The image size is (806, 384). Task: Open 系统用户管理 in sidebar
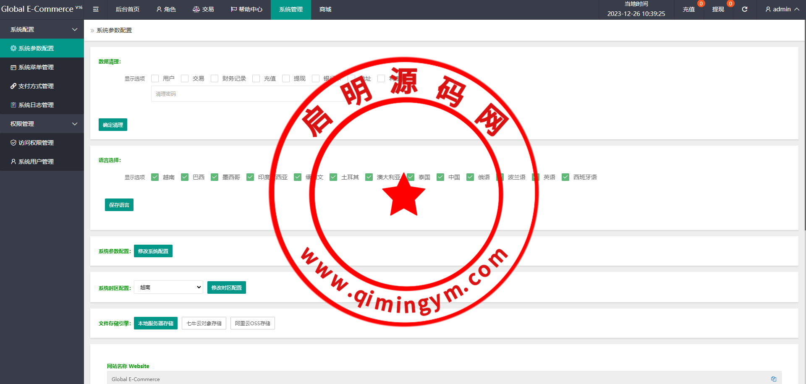[x=42, y=162]
